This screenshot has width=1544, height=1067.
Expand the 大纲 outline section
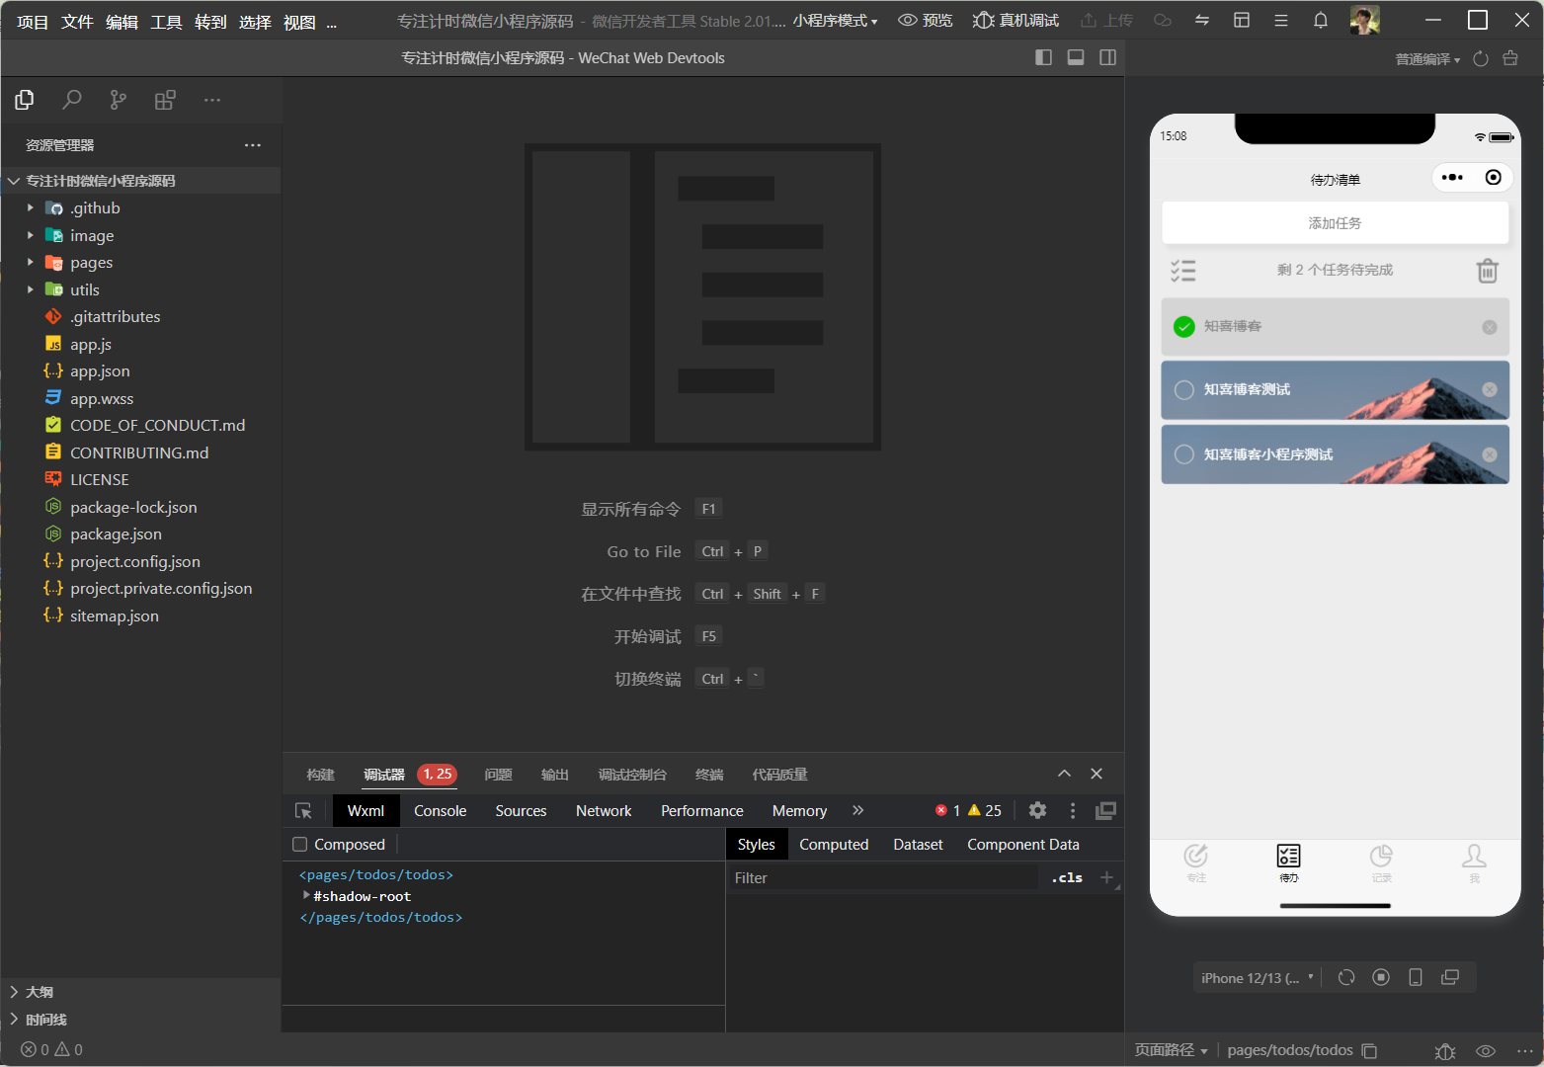40,992
